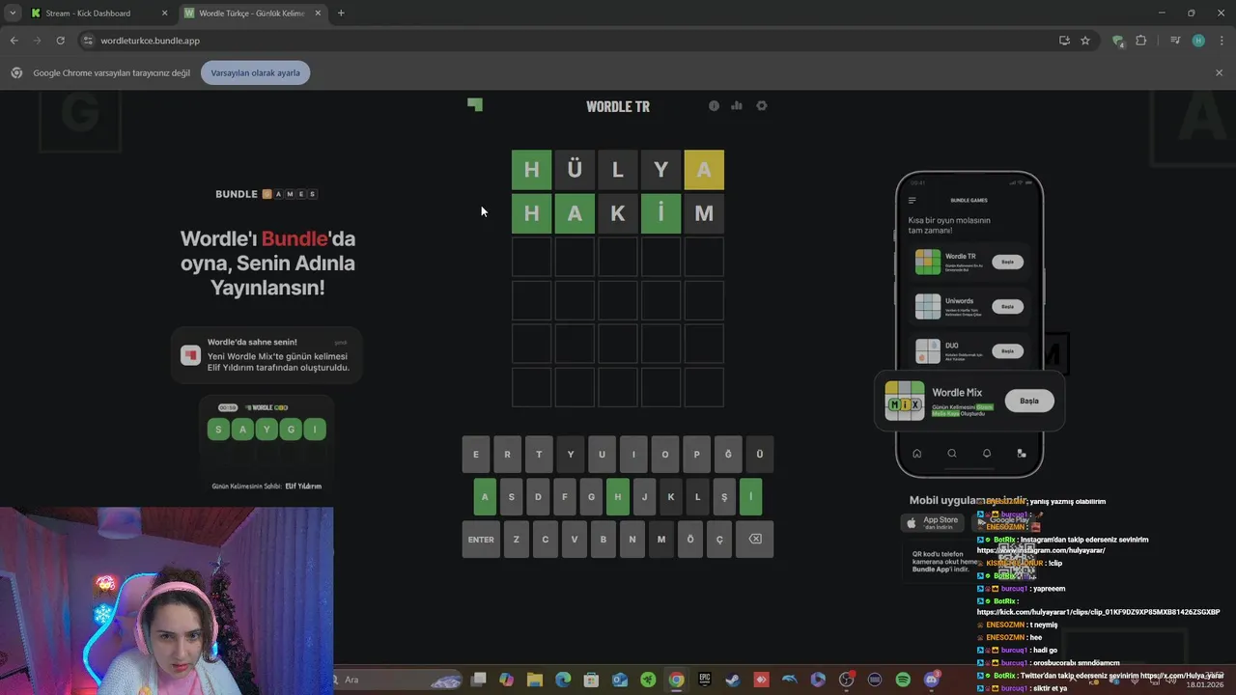This screenshot has height=695, width=1236.
Task: Click the D key on the Wordle keyboard
Action: [x=538, y=497]
